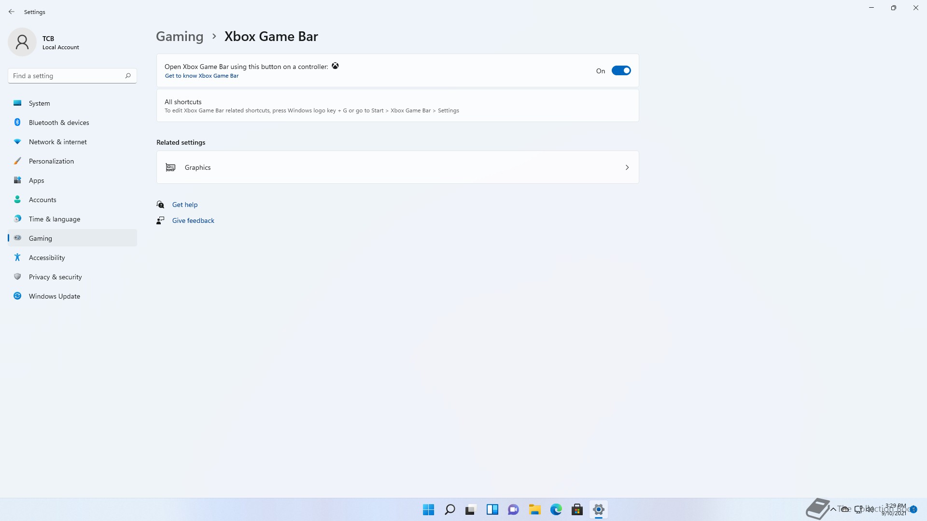
Task: Click the Xbox logo icon beside controller text
Action: pyautogui.click(x=335, y=66)
